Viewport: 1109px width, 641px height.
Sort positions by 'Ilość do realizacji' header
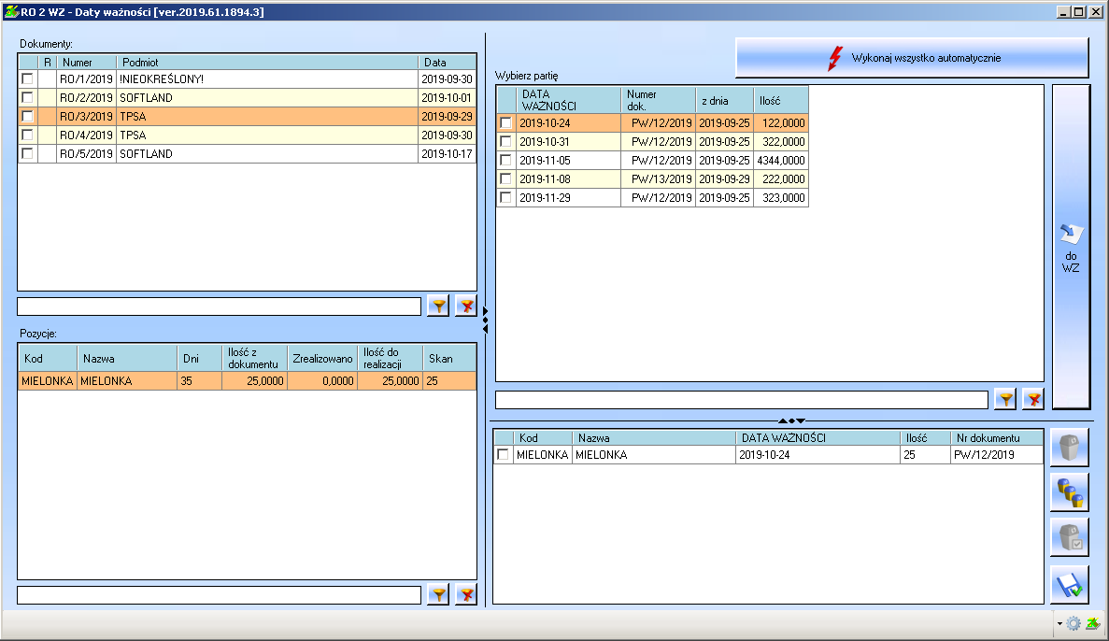391,358
